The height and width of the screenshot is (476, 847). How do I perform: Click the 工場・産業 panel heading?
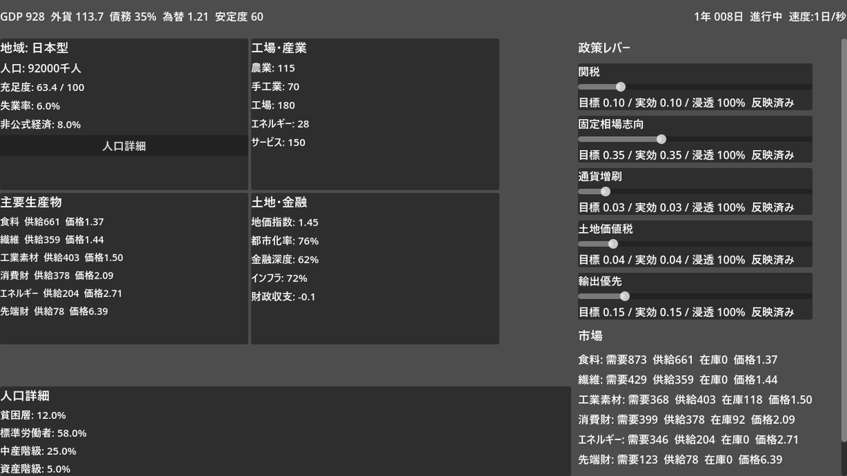(279, 48)
